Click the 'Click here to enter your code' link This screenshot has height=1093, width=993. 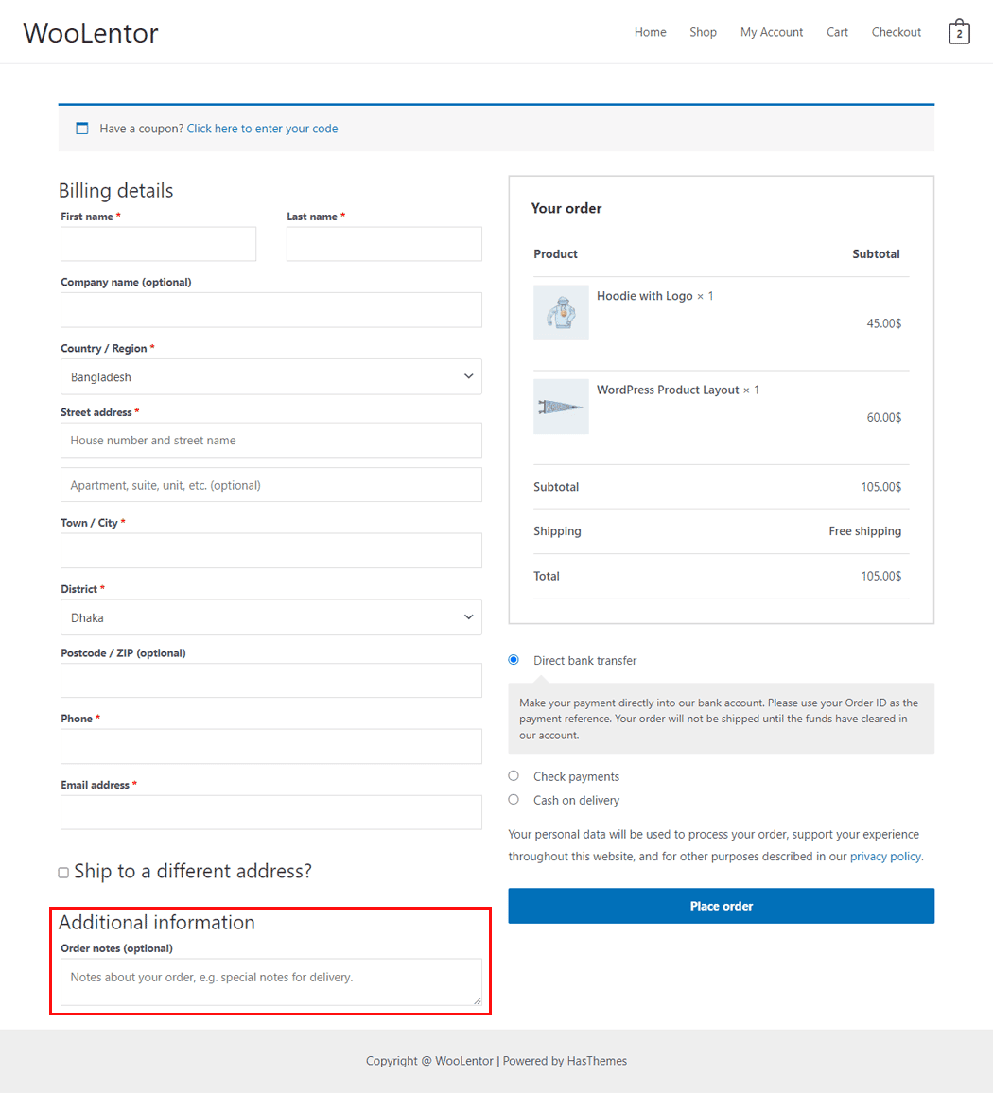(x=262, y=129)
